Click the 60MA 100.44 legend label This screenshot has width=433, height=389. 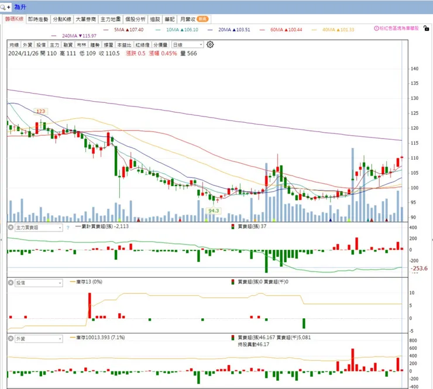286,30
